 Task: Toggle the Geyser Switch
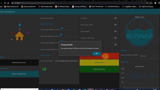[116, 31]
